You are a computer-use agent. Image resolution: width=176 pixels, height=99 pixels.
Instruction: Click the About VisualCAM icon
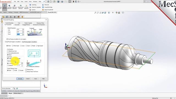pyautogui.click(x=43, y=10)
